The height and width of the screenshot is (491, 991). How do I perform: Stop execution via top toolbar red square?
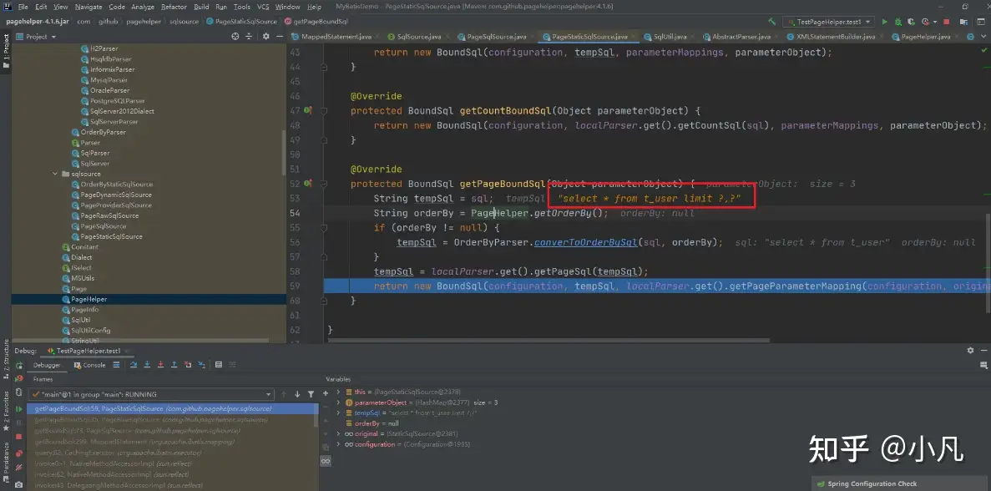pos(946,22)
